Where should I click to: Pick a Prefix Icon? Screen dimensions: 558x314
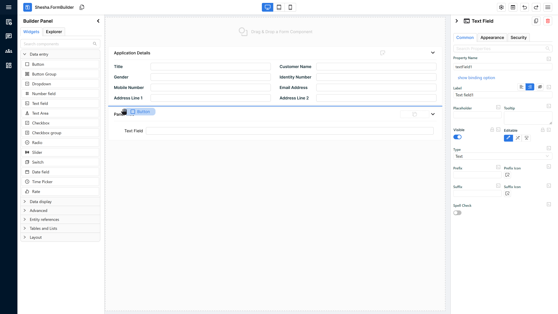(507, 175)
